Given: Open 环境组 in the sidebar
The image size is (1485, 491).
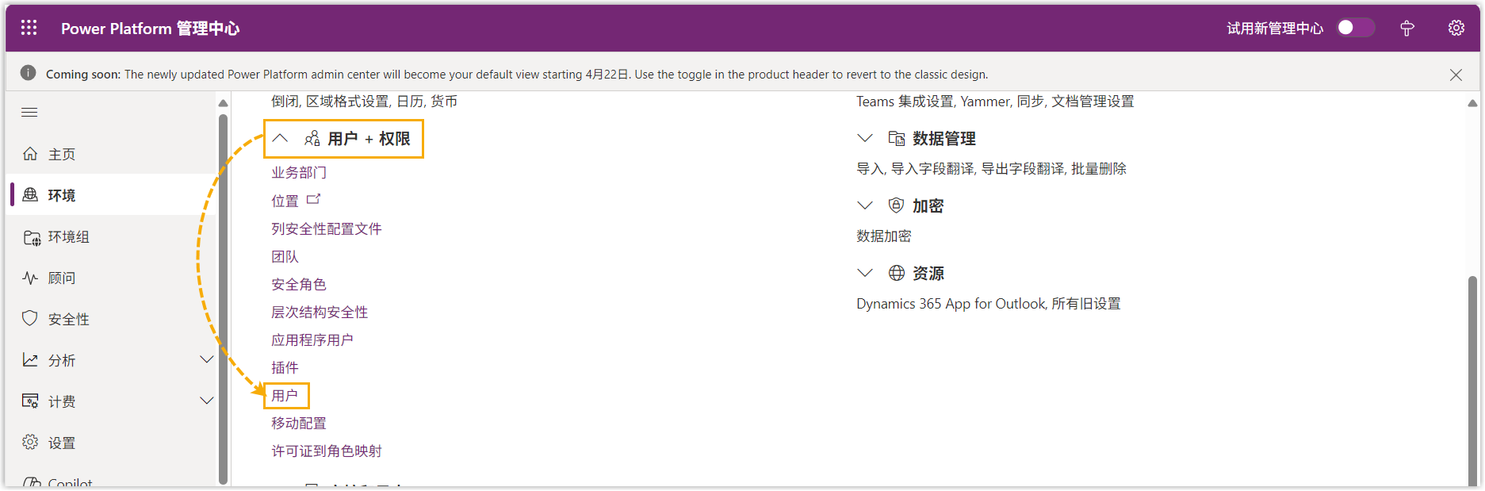Looking at the screenshot, I should tap(68, 236).
